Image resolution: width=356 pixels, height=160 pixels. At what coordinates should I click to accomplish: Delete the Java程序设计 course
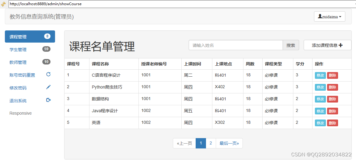(x=332, y=111)
